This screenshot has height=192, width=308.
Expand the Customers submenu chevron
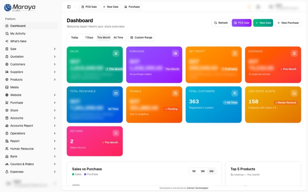[x=55, y=64]
